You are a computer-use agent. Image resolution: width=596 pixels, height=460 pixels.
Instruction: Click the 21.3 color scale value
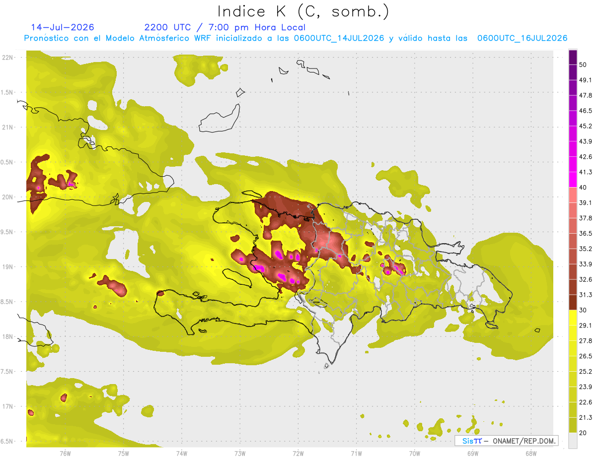click(586, 417)
